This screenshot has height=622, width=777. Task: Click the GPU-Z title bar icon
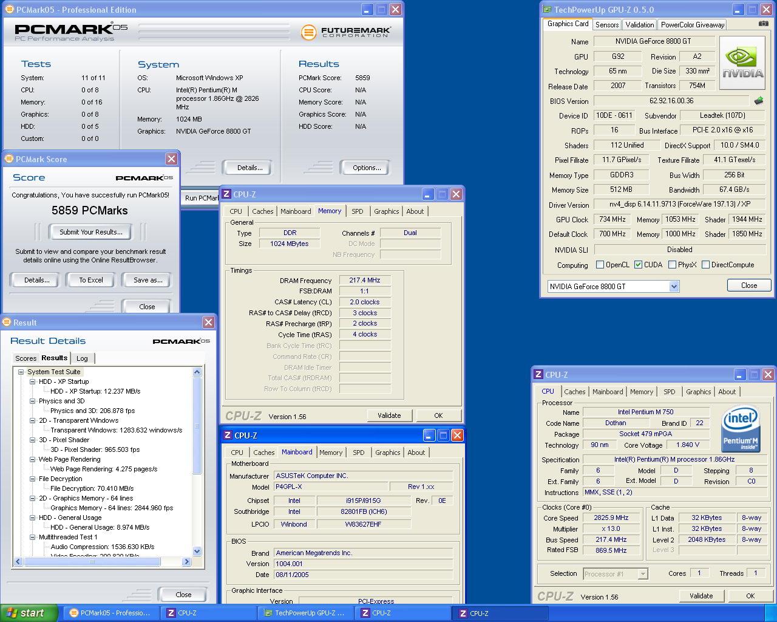[x=547, y=10]
